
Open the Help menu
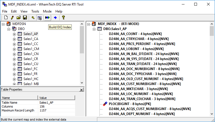(x=59, y=11)
